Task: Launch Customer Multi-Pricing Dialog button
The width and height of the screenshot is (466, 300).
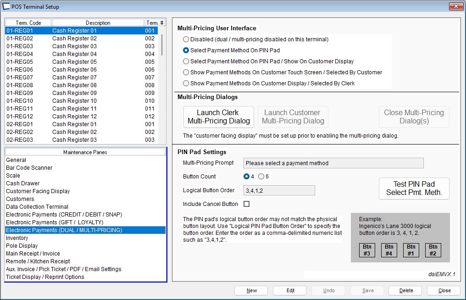Action: 293,117
